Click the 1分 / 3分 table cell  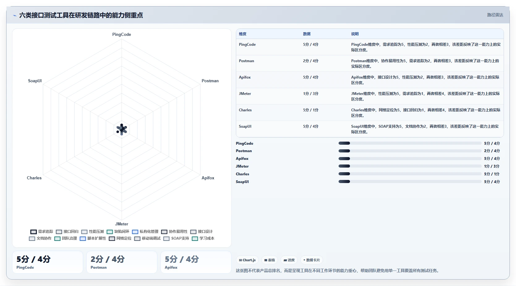click(x=311, y=94)
